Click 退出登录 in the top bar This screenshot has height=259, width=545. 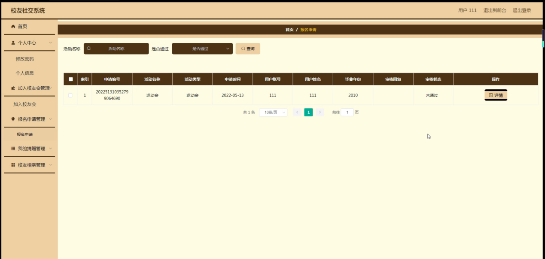coord(522,10)
